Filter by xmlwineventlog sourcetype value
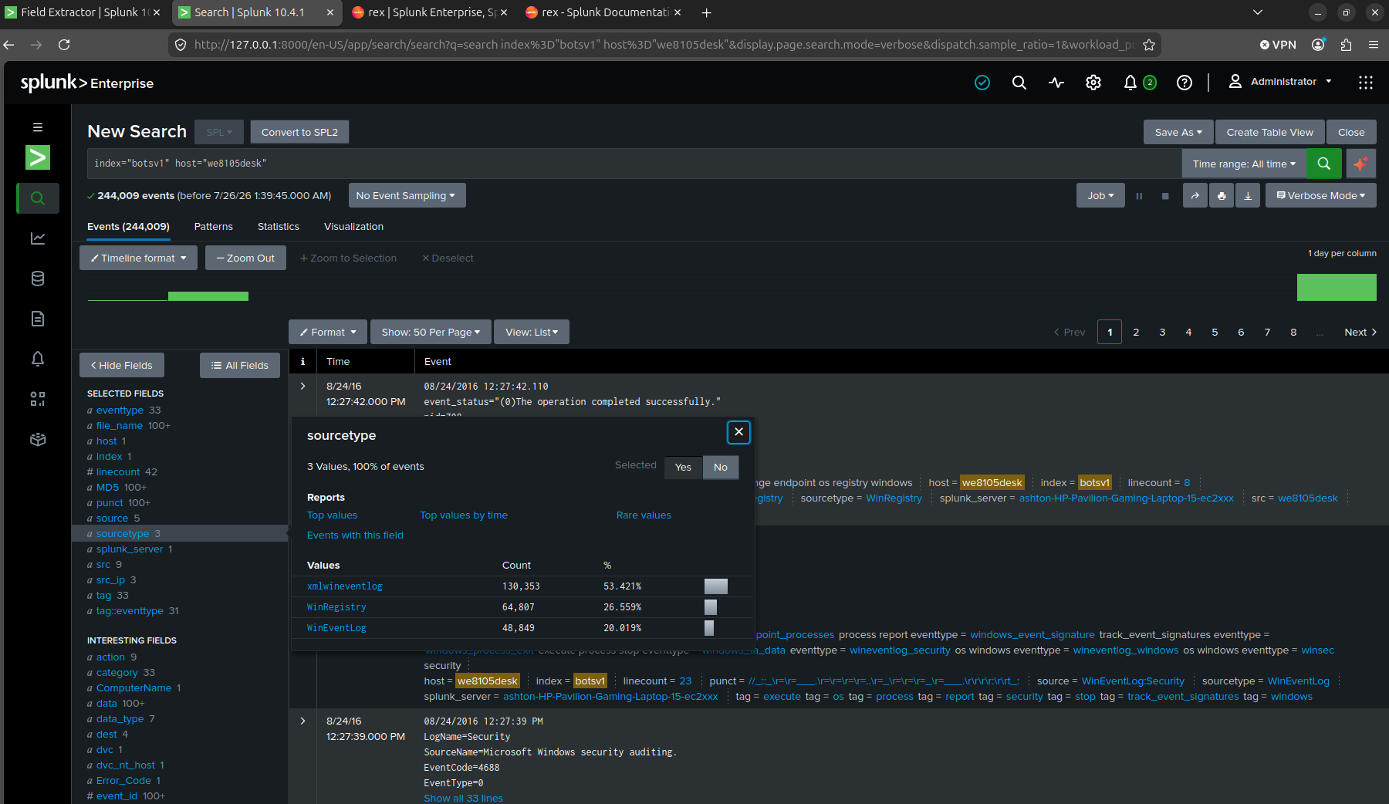Viewport: 1389px width, 804px height. (345, 586)
